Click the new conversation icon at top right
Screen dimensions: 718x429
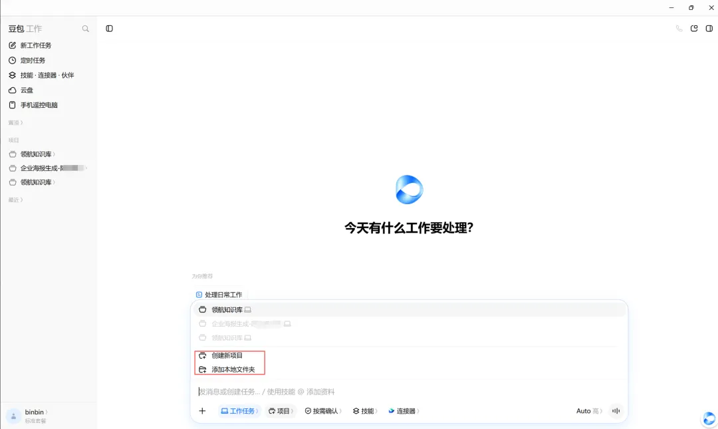(694, 29)
